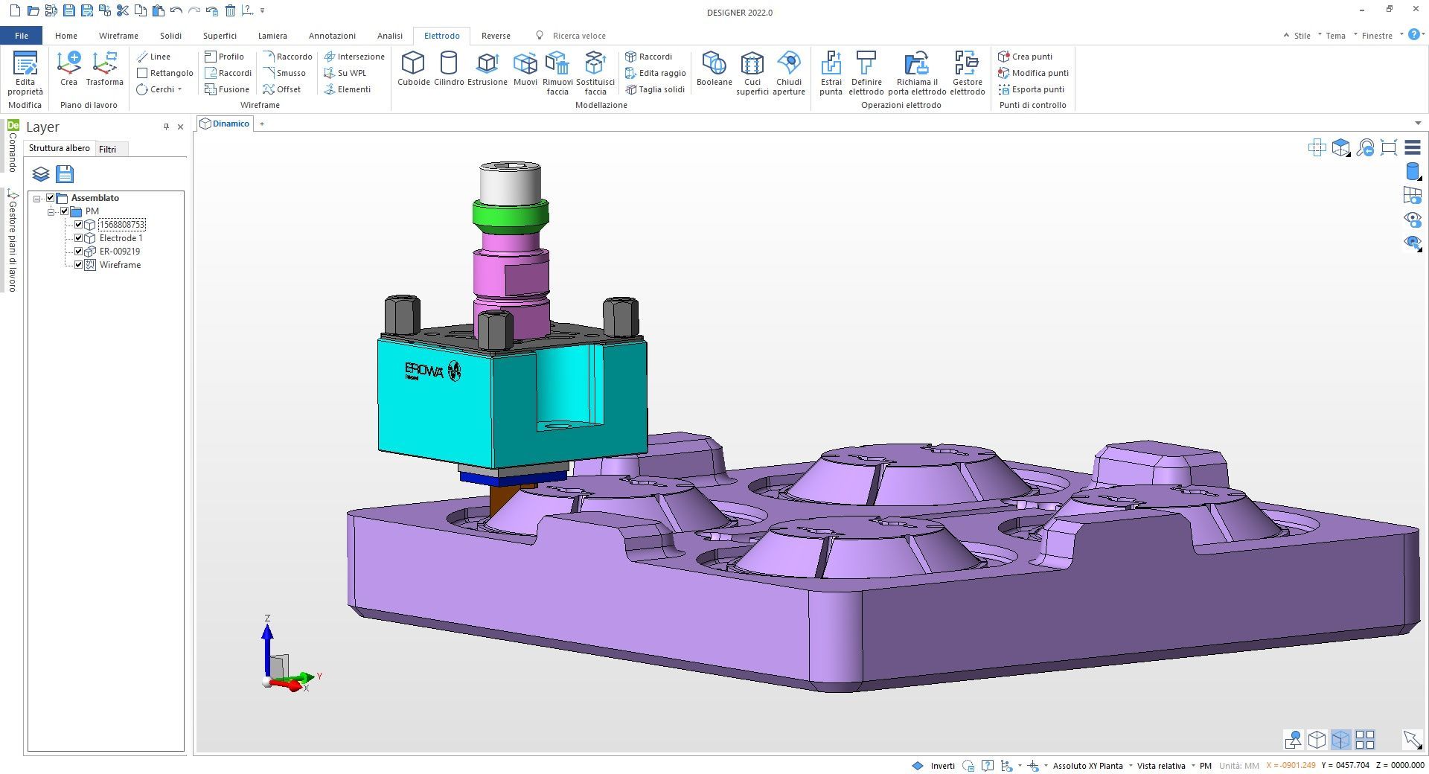Viewport: 1429px width, 774px height.
Task: Click Trasforma piano di lavoro
Action: 104,69
